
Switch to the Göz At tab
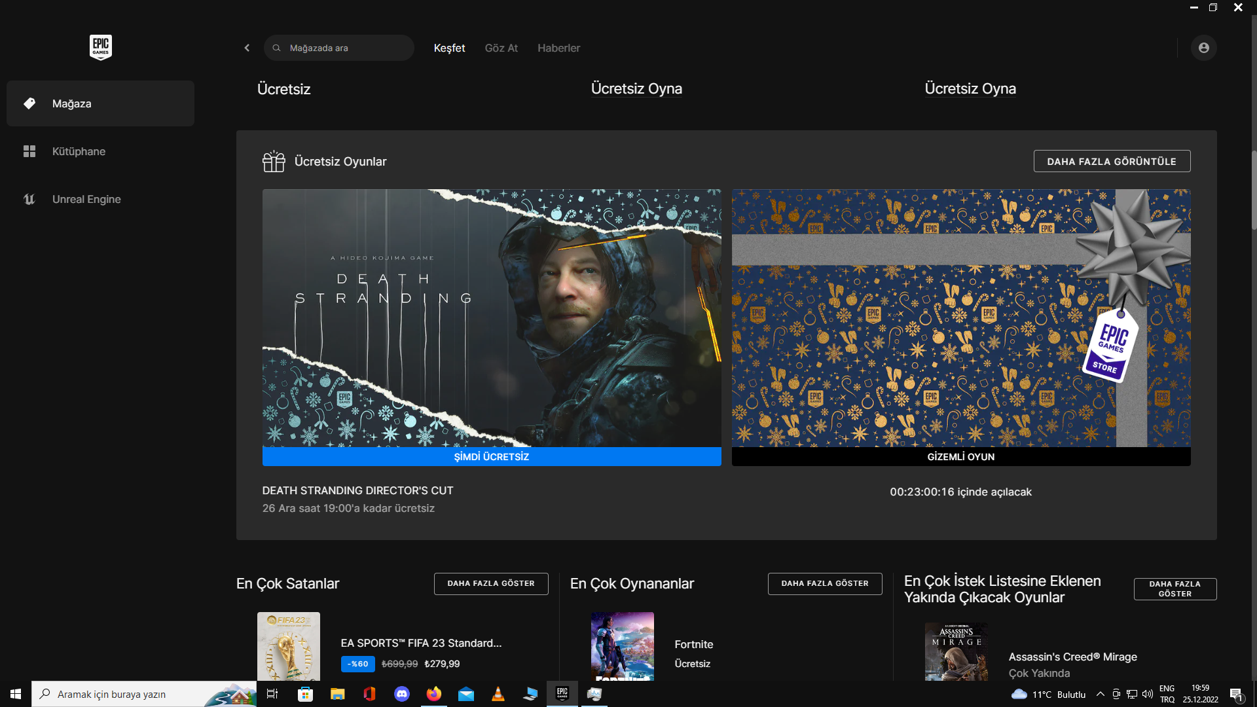(501, 48)
